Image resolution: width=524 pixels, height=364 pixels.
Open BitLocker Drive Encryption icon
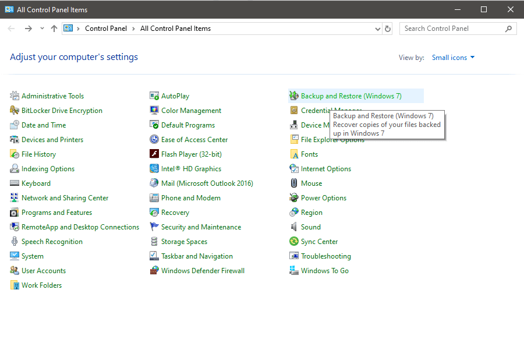point(14,110)
